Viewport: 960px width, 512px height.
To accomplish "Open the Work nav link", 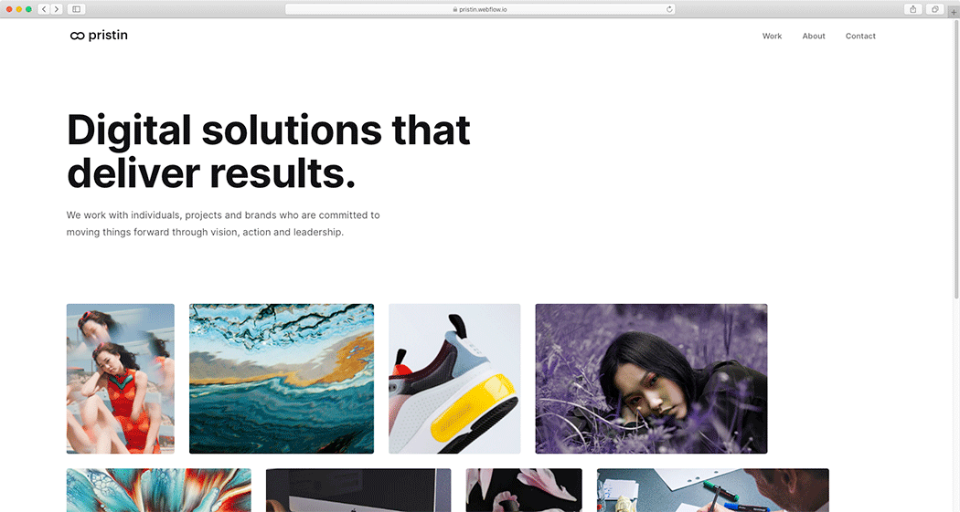I will pos(772,36).
